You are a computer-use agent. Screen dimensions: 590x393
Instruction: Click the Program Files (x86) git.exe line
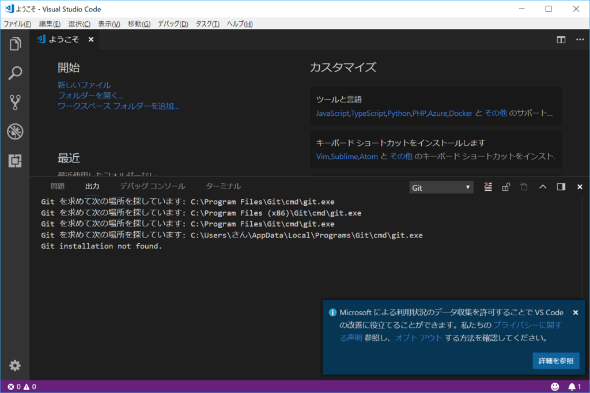[x=201, y=213]
